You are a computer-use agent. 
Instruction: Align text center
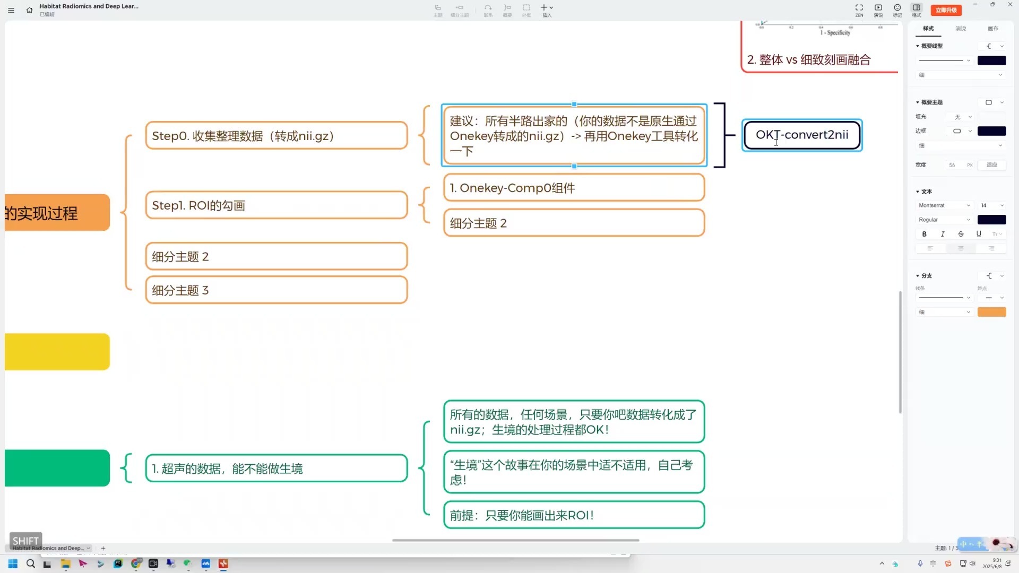click(x=961, y=248)
